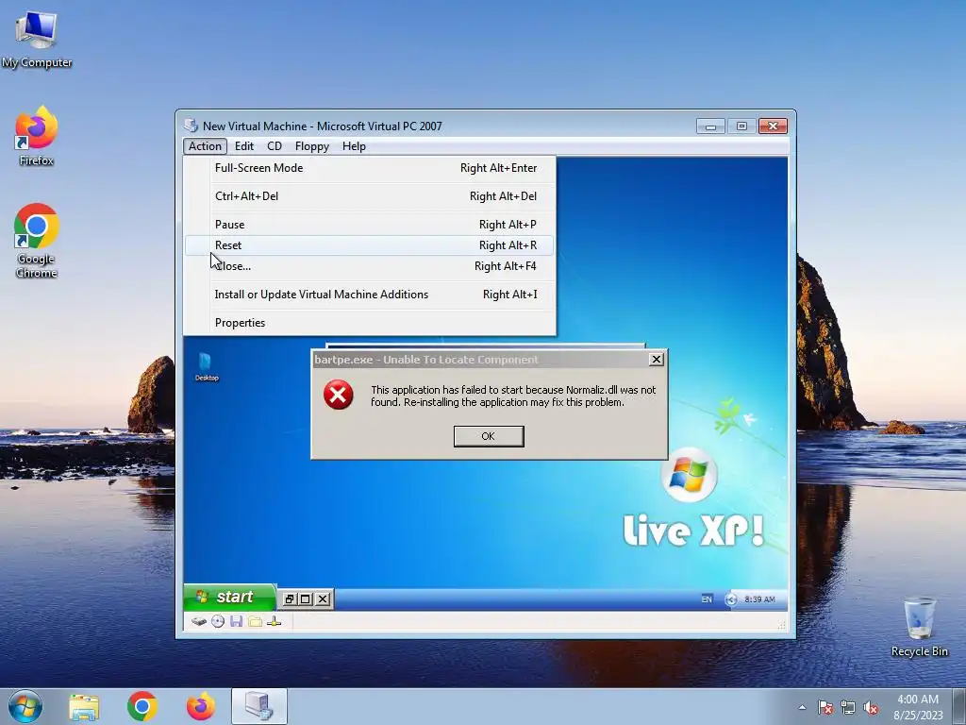Open the Help menu
This screenshot has height=725, width=966.
pos(355,146)
